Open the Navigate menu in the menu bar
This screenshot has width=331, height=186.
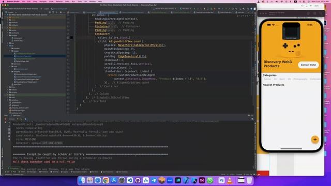coord(43,1)
